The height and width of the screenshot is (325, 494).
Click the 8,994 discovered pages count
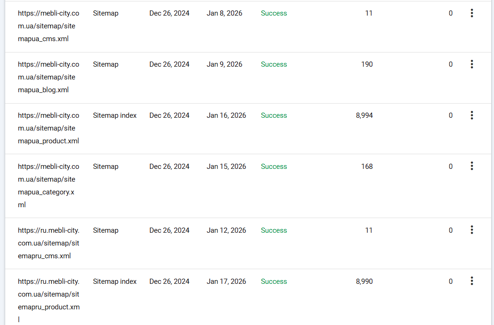pyautogui.click(x=364, y=115)
